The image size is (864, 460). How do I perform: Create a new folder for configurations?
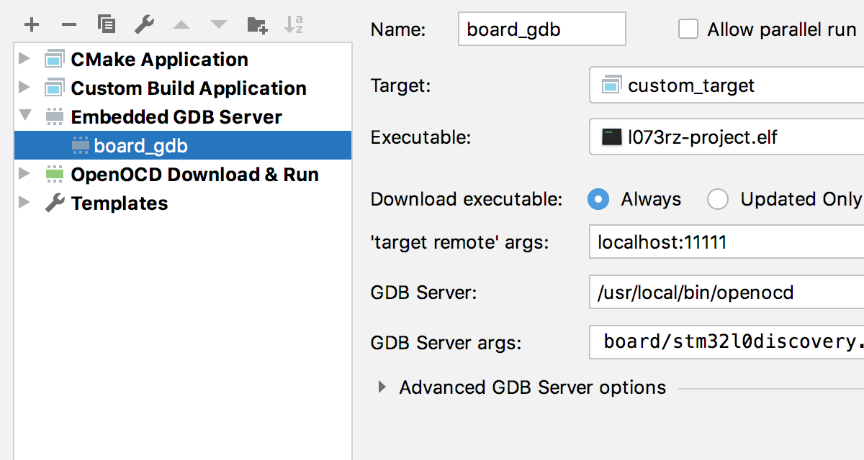(257, 25)
